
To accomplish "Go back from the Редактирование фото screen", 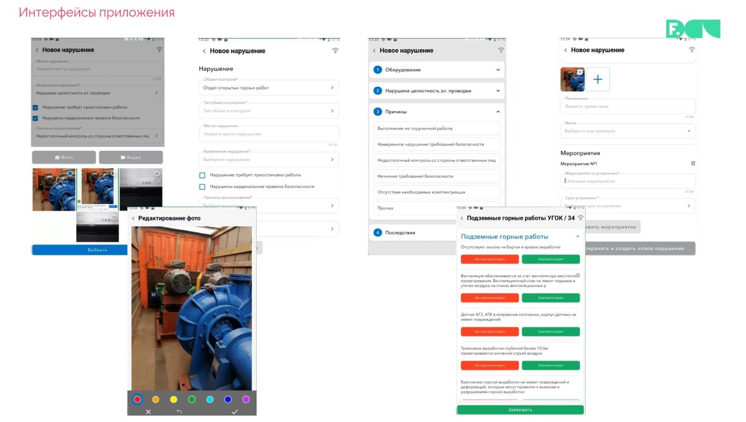I will [x=133, y=219].
